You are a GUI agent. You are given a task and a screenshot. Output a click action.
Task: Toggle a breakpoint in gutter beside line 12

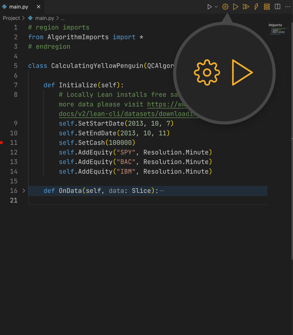(2, 152)
